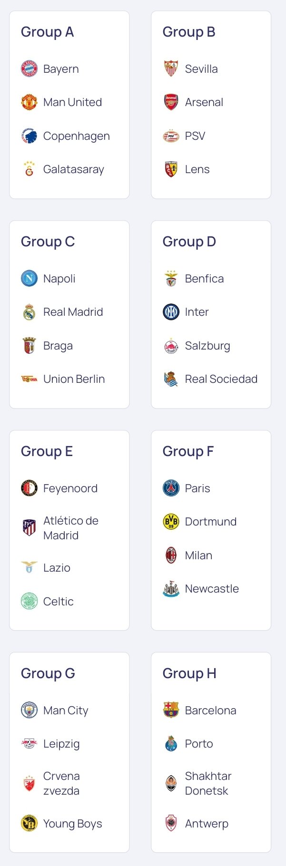Open the Real Sociedad team page
Screen dimensions: 286x866
[210, 379]
